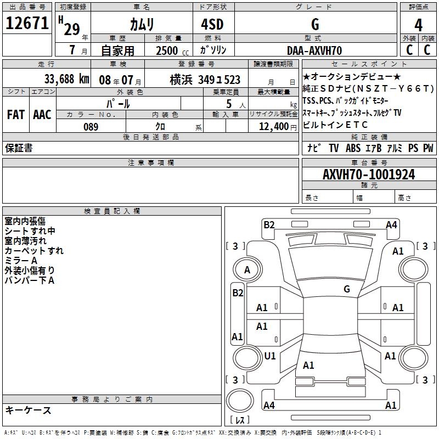Select the キーケース note in office info
The height and width of the screenshot is (439, 439).
29,410
